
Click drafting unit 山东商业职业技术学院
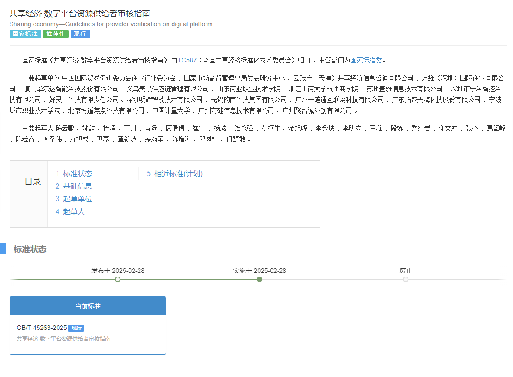point(249,89)
